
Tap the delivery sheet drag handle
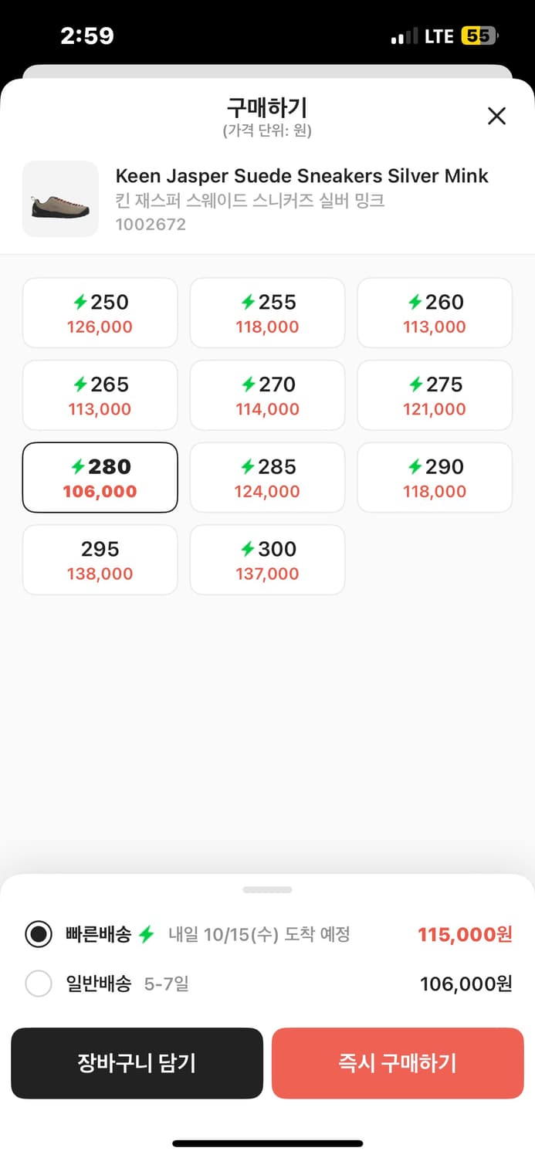click(x=267, y=890)
